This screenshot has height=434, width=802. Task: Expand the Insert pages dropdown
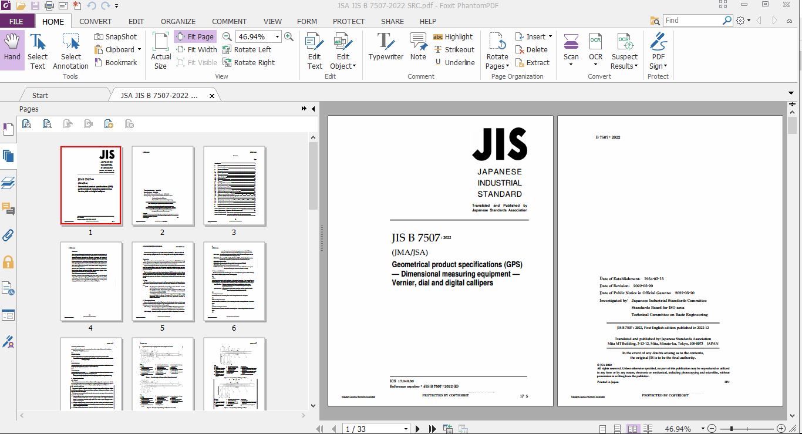[550, 37]
